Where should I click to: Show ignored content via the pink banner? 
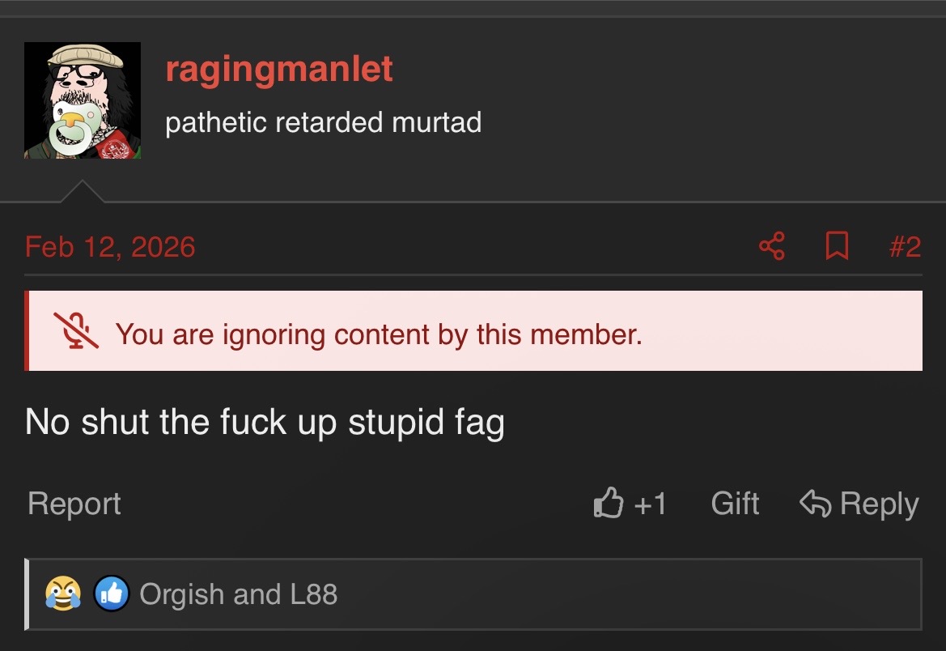[x=473, y=331]
